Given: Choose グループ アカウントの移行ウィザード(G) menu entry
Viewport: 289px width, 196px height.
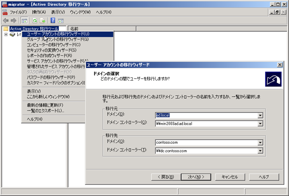Looking at the screenshot, I should pos(58,40).
